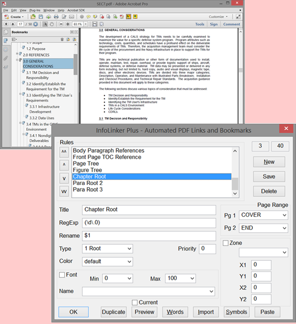Click the Edit text and images icon

pos(64,17)
